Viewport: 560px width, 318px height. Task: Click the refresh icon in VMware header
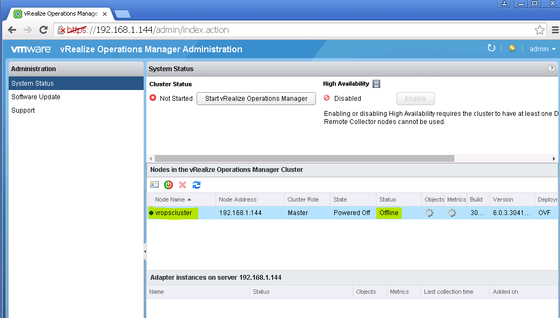[491, 48]
